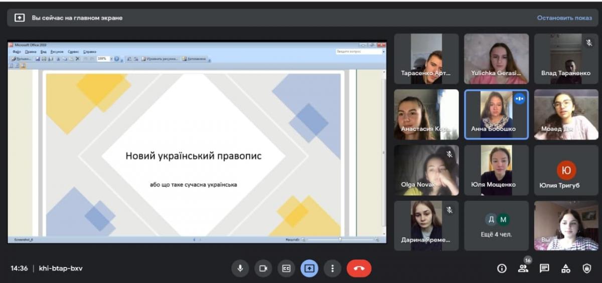The image size is (602, 283).
Task: Select Юлия Тригуб avatar tile
Action: pyautogui.click(x=566, y=170)
